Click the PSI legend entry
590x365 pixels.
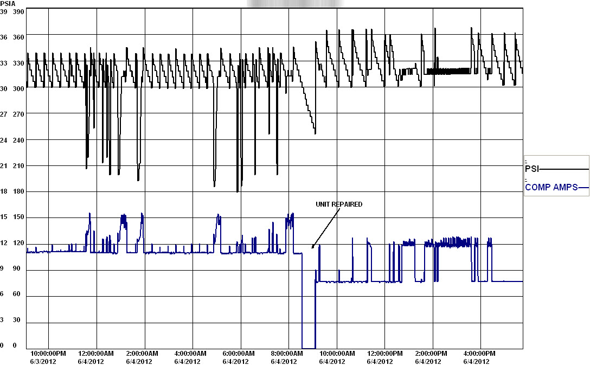[556, 169]
